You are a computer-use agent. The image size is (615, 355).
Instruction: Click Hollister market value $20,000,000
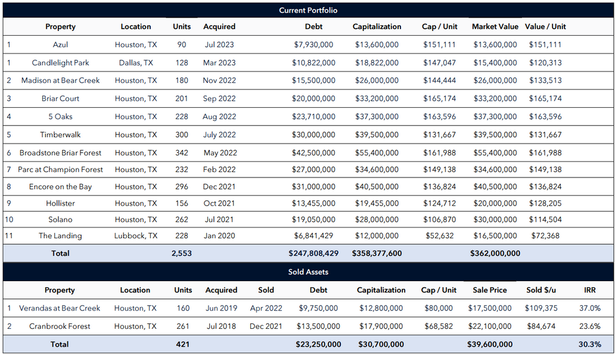coord(495,203)
